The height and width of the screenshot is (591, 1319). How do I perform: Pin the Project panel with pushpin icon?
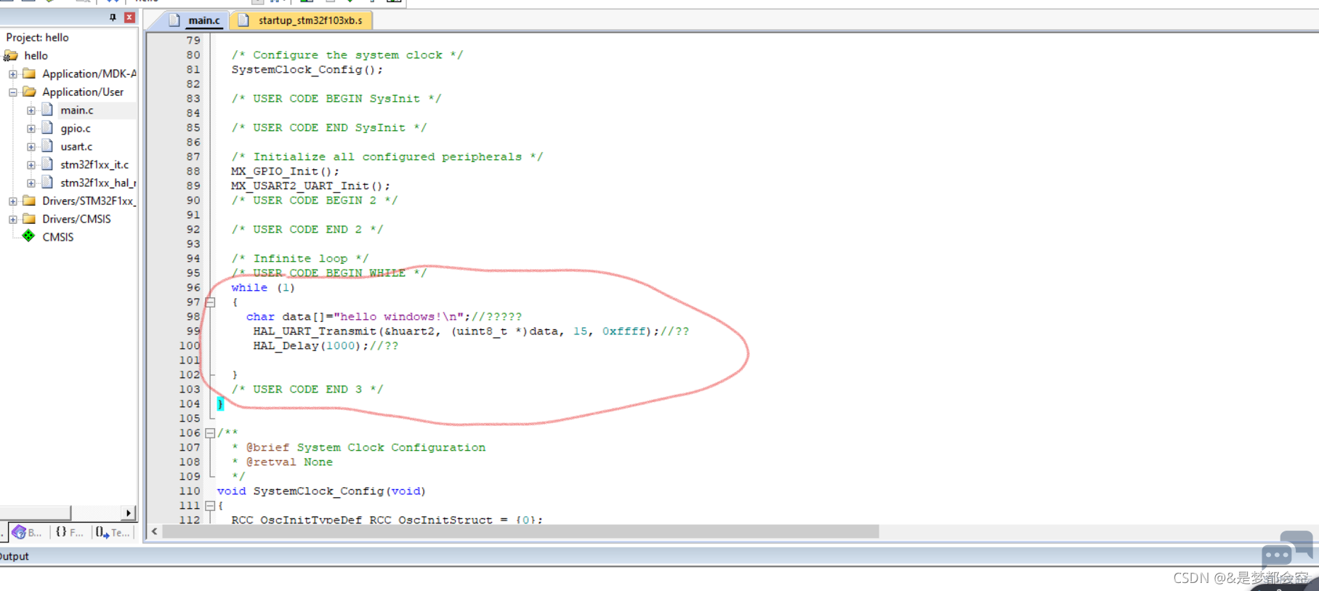pos(113,17)
